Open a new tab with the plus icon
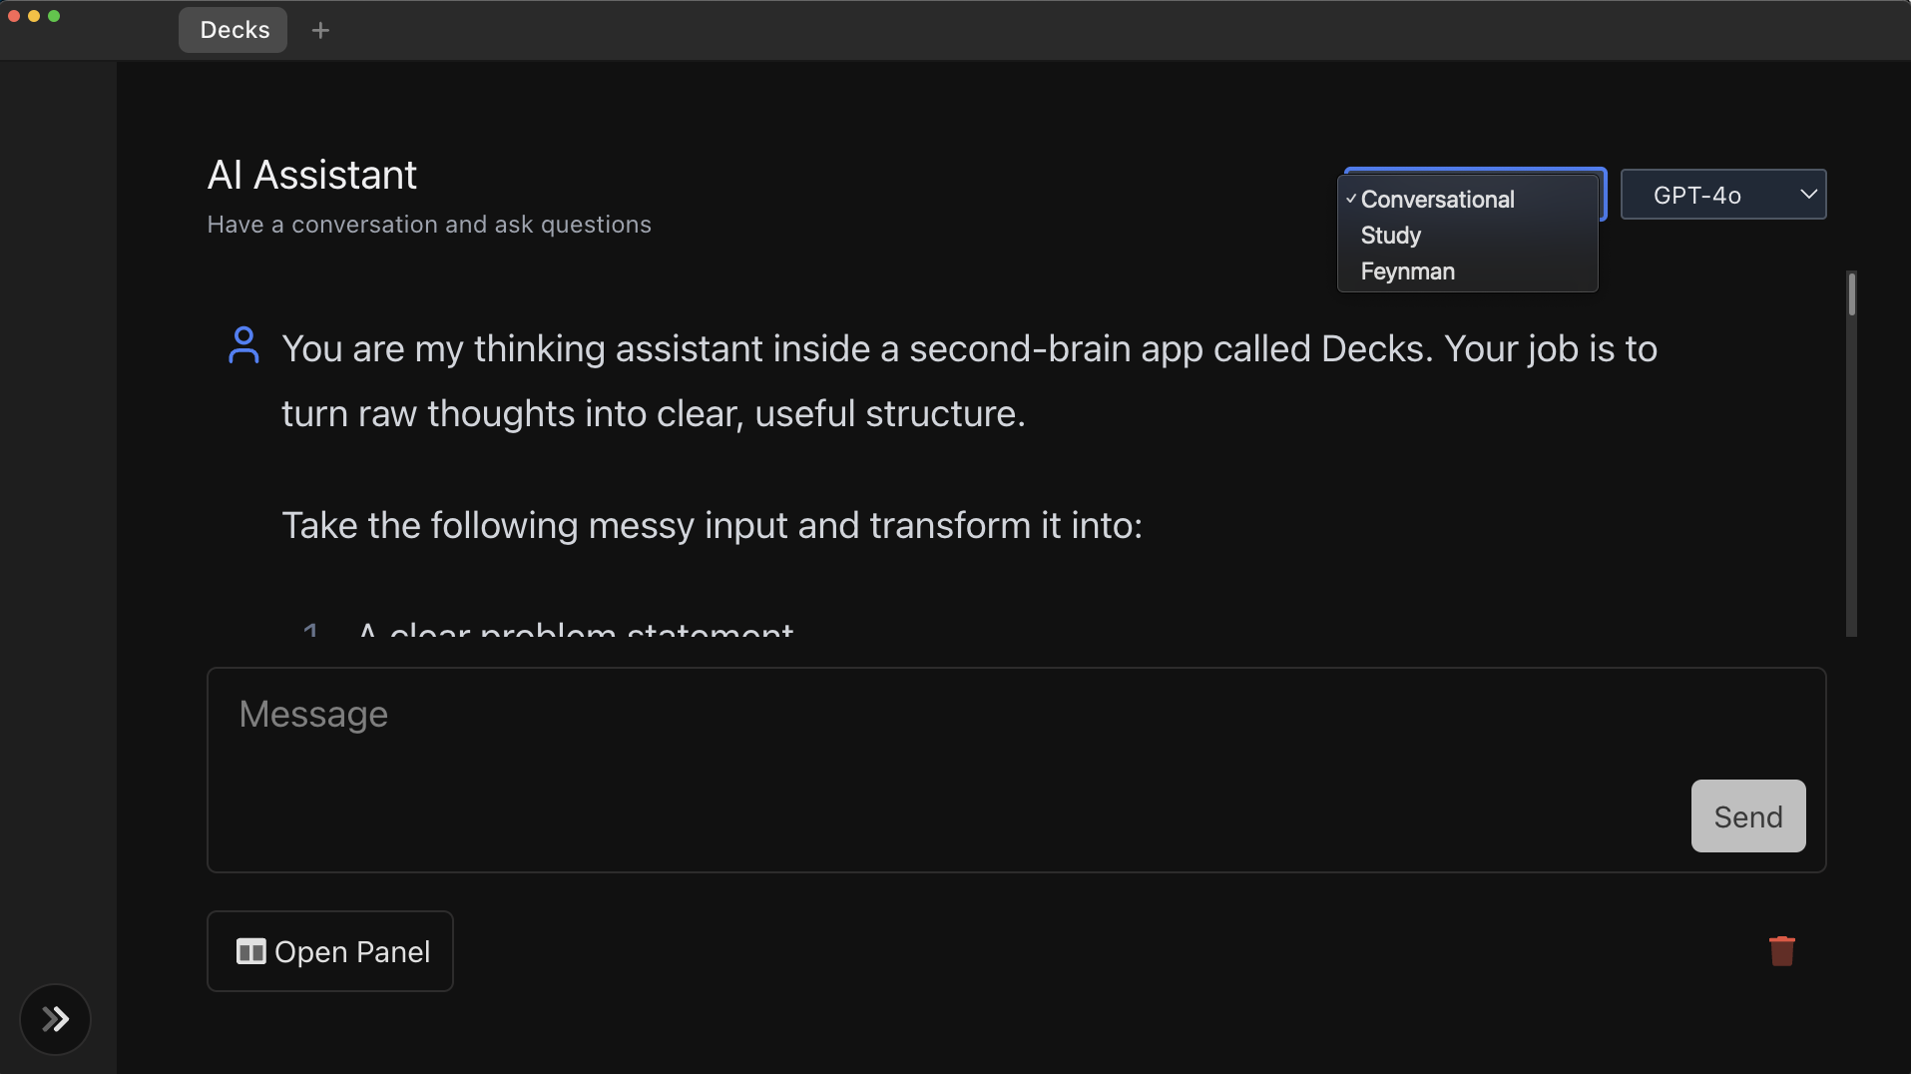The width and height of the screenshot is (1911, 1074). click(x=320, y=29)
